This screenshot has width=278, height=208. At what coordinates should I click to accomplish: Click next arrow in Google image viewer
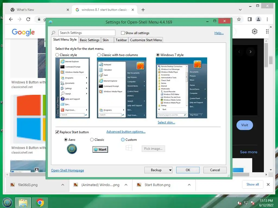(250, 52)
